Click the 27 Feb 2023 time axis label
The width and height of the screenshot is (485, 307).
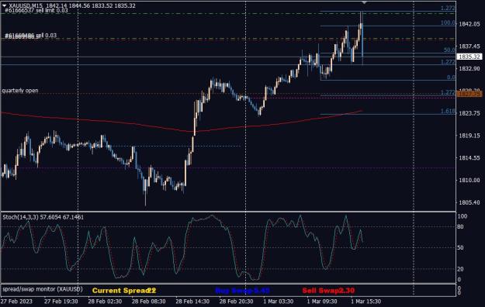(16, 301)
